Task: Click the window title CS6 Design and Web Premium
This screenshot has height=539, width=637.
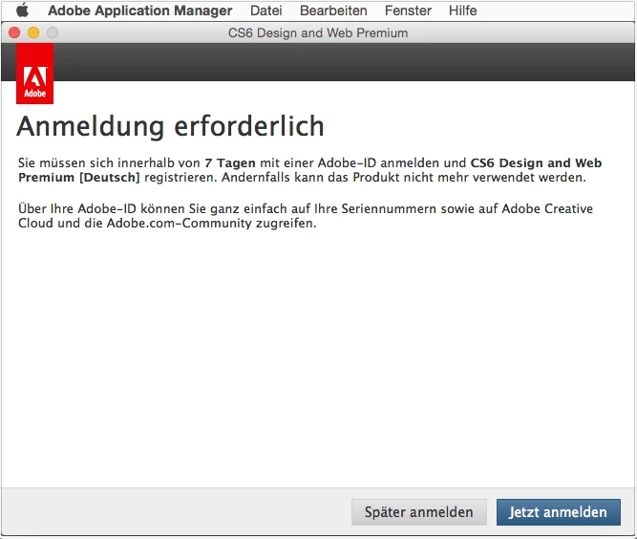Action: pyautogui.click(x=318, y=32)
